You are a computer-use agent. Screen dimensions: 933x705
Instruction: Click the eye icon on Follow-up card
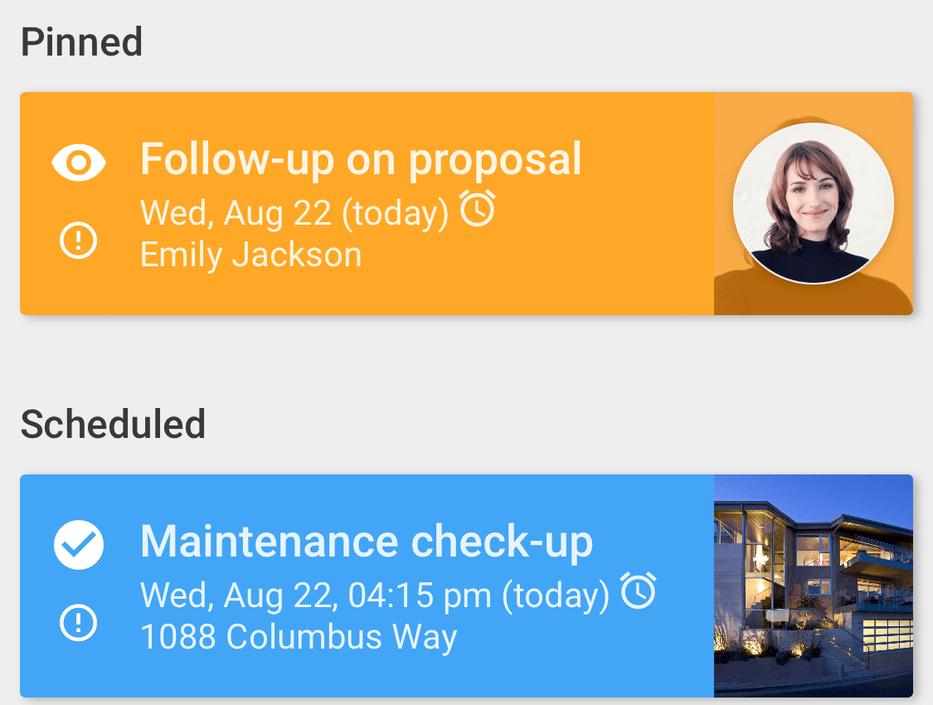tap(79, 163)
